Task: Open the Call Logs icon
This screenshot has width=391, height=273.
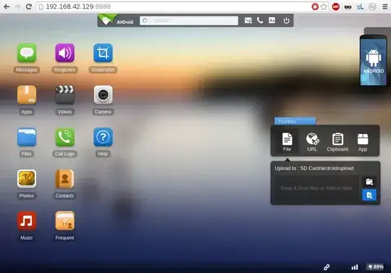Action: [x=64, y=137]
